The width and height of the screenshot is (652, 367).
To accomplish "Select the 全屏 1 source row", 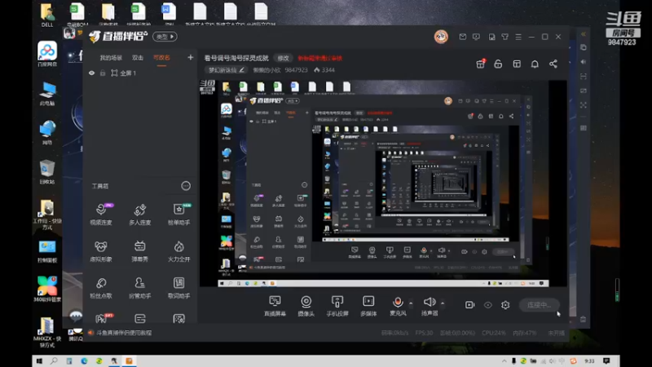I will click(x=139, y=73).
